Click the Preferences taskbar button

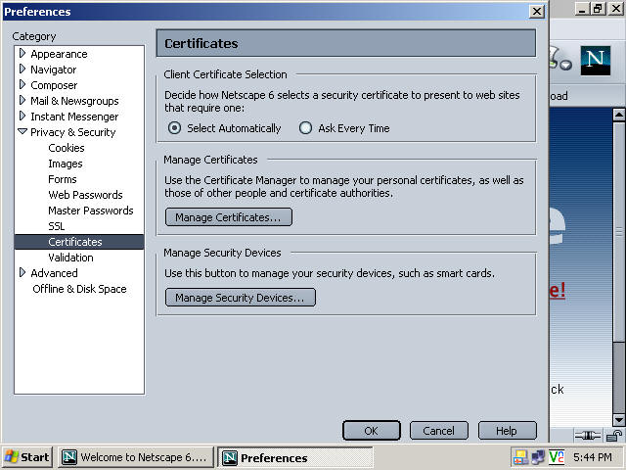(295, 457)
